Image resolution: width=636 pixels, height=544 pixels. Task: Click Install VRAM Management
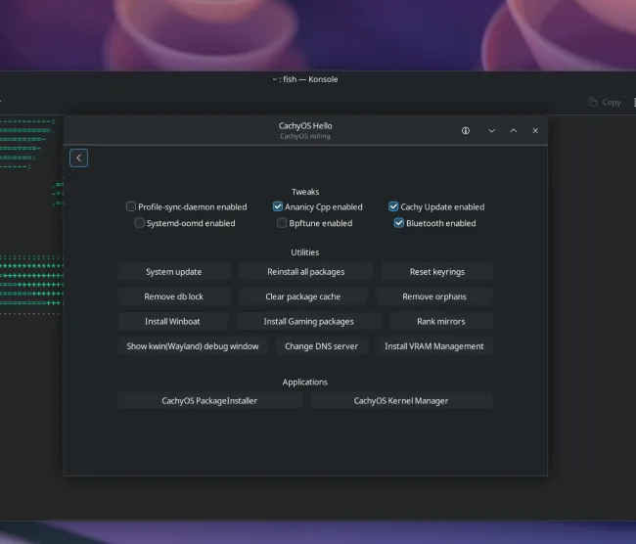pyautogui.click(x=434, y=346)
